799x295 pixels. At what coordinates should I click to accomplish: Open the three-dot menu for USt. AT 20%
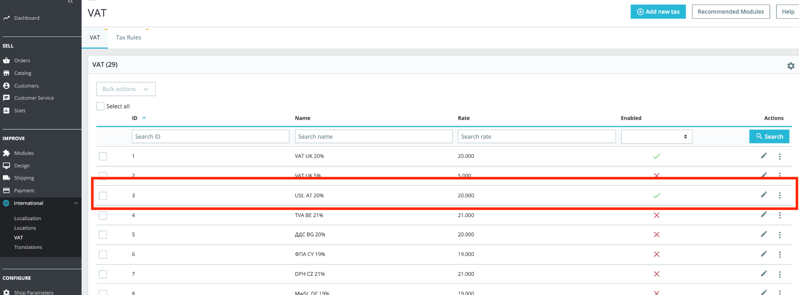[779, 196]
